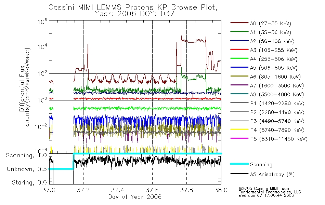
Task: Click the x-axis tick label 37.6
Action: click(152, 190)
